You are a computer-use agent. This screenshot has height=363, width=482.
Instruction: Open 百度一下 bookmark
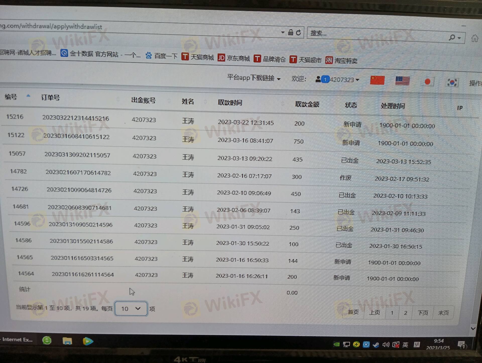[x=161, y=56]
